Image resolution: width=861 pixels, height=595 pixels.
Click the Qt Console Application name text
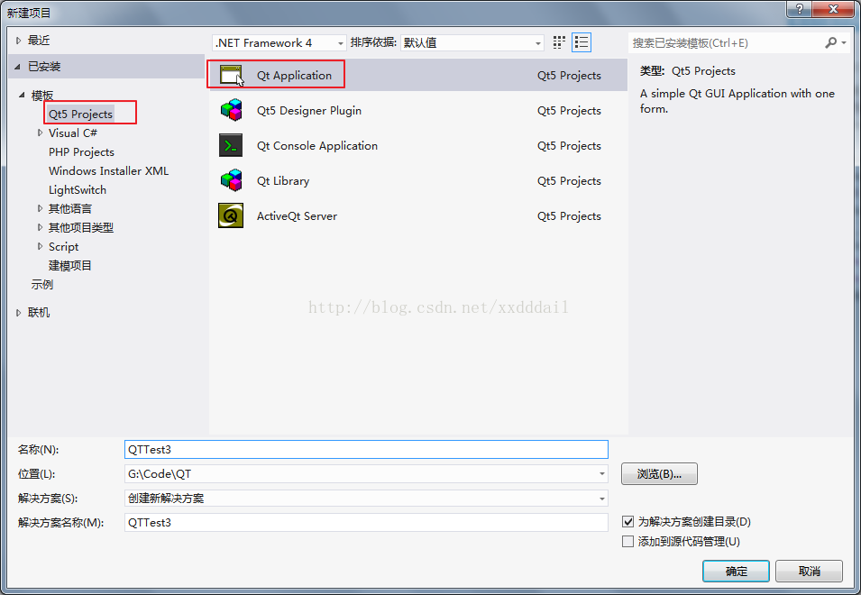317,145
